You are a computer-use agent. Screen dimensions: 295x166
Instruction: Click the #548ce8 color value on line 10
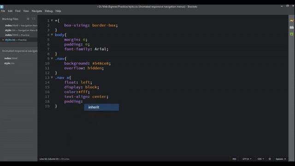click(x=100, y=63)
